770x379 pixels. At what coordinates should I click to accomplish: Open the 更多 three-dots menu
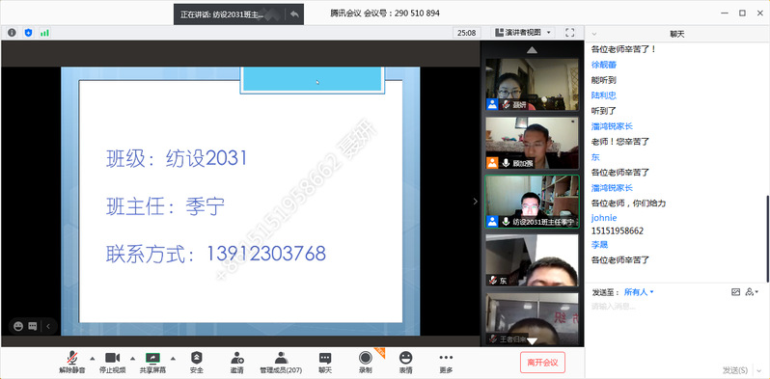point(446,358)
